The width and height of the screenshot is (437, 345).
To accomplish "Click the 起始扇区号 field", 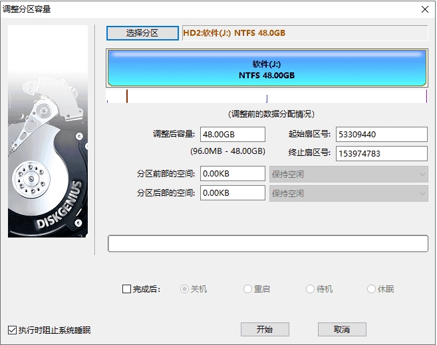I will [382, 135].
